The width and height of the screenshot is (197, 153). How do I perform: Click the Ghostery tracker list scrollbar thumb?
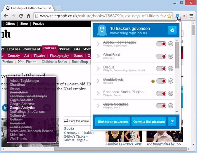pyautogui.click(x=177, y=55)
